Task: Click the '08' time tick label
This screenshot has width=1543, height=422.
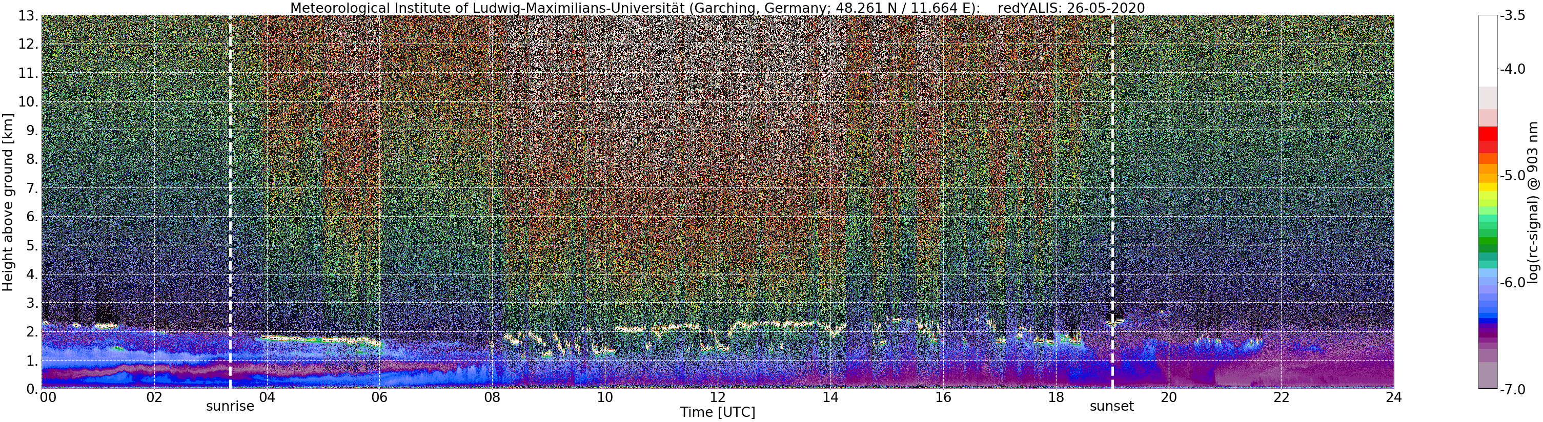Action: click(492, 397)
